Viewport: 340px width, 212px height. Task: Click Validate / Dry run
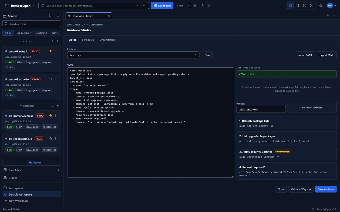click(301, 189)
